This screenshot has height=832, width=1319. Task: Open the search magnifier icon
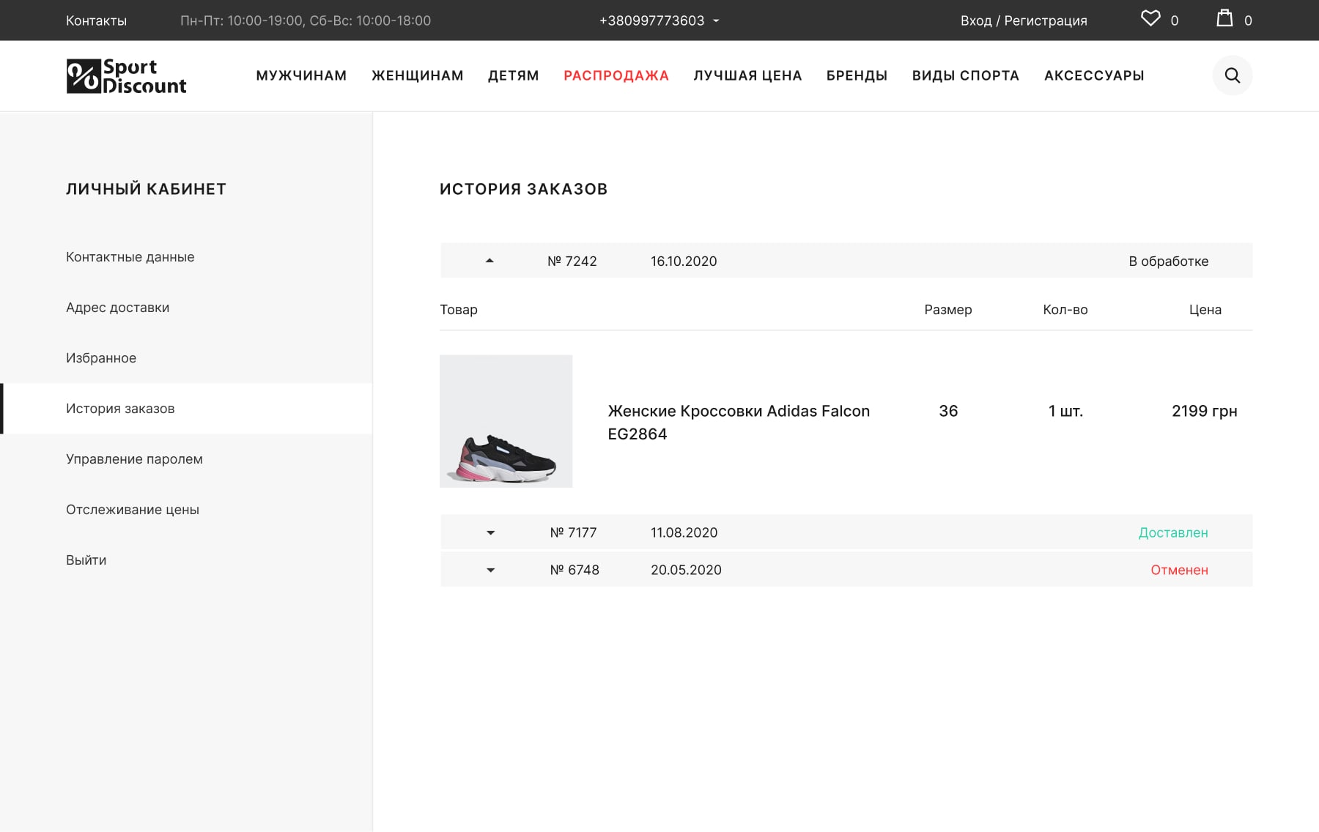pos(1233,75)
